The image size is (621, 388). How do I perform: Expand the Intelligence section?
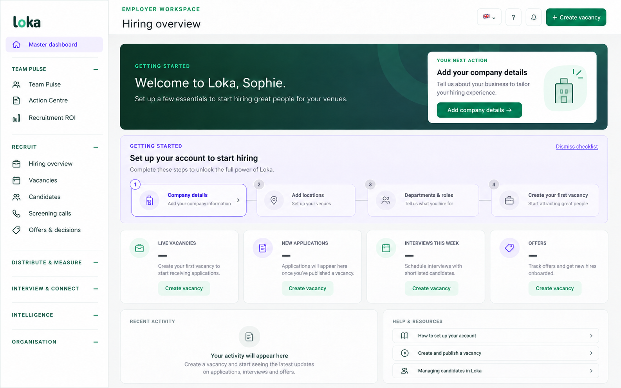coord(96,315)
